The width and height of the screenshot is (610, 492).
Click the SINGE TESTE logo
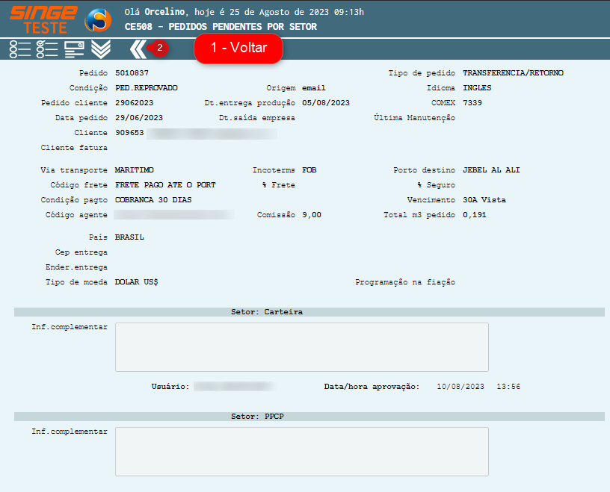43,19
